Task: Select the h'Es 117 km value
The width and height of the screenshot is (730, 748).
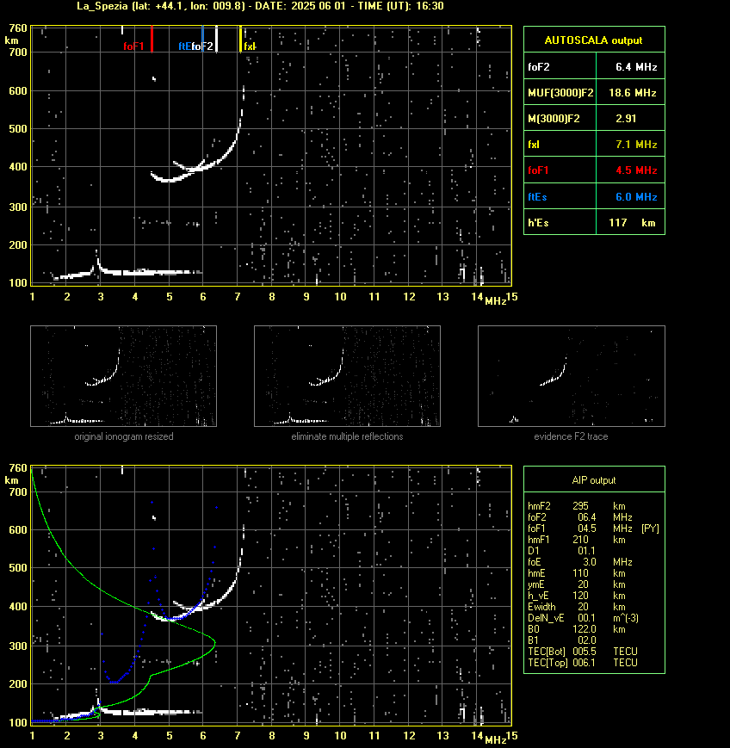Action: 632,222
